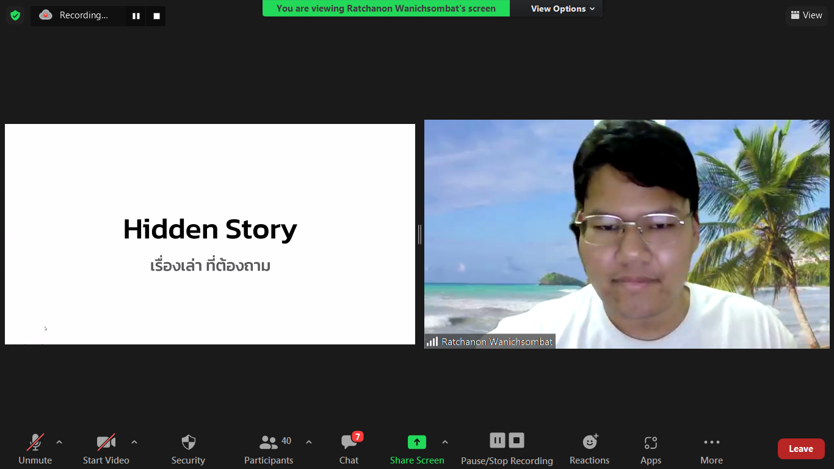The image size is (834, 469).
Task: Click the red Leave button
Action: click(801, 449)
